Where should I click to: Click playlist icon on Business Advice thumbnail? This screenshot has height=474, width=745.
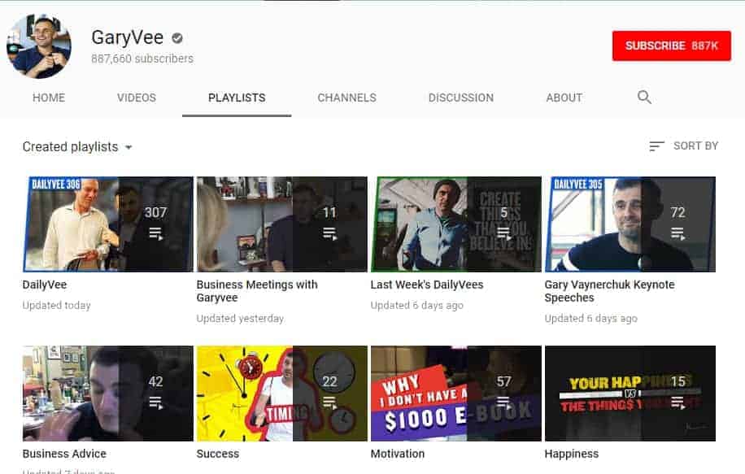[x=156, y=402]
